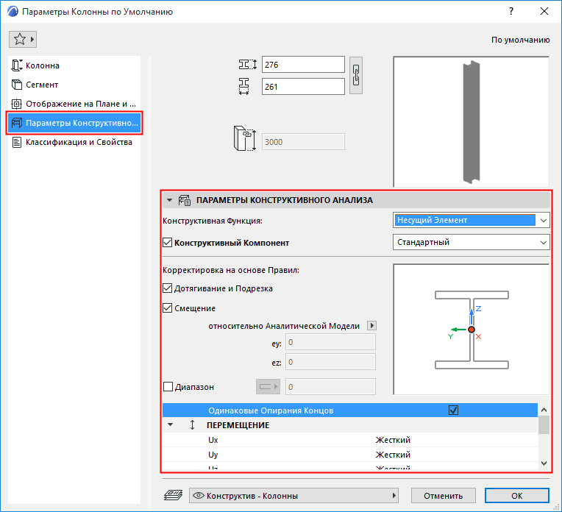This screenshot has width=562, height=512.
Task: Click the red origin point in profile preview
Action: (472, 330)
